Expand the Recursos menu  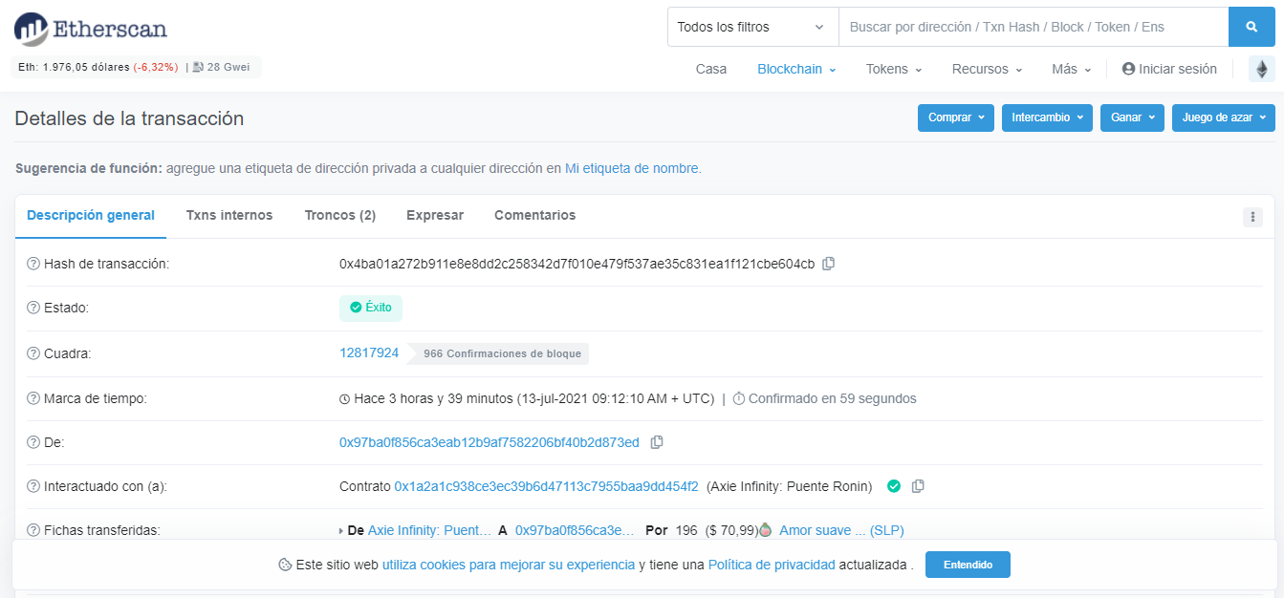(988, 69)
